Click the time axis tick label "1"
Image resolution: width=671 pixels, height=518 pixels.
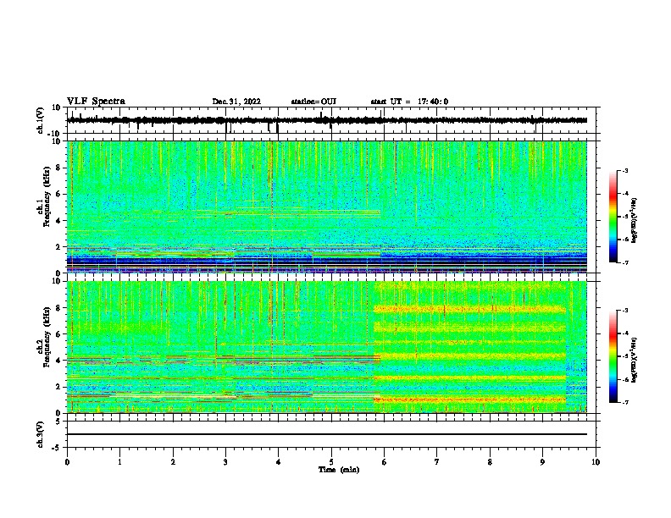(x=119, y=462)
